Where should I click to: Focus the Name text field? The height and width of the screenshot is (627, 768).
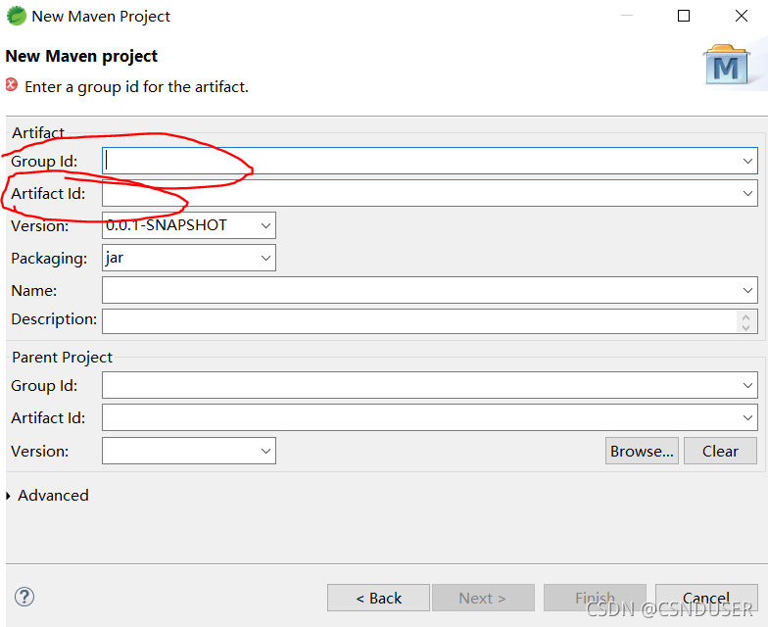point(429,290)
